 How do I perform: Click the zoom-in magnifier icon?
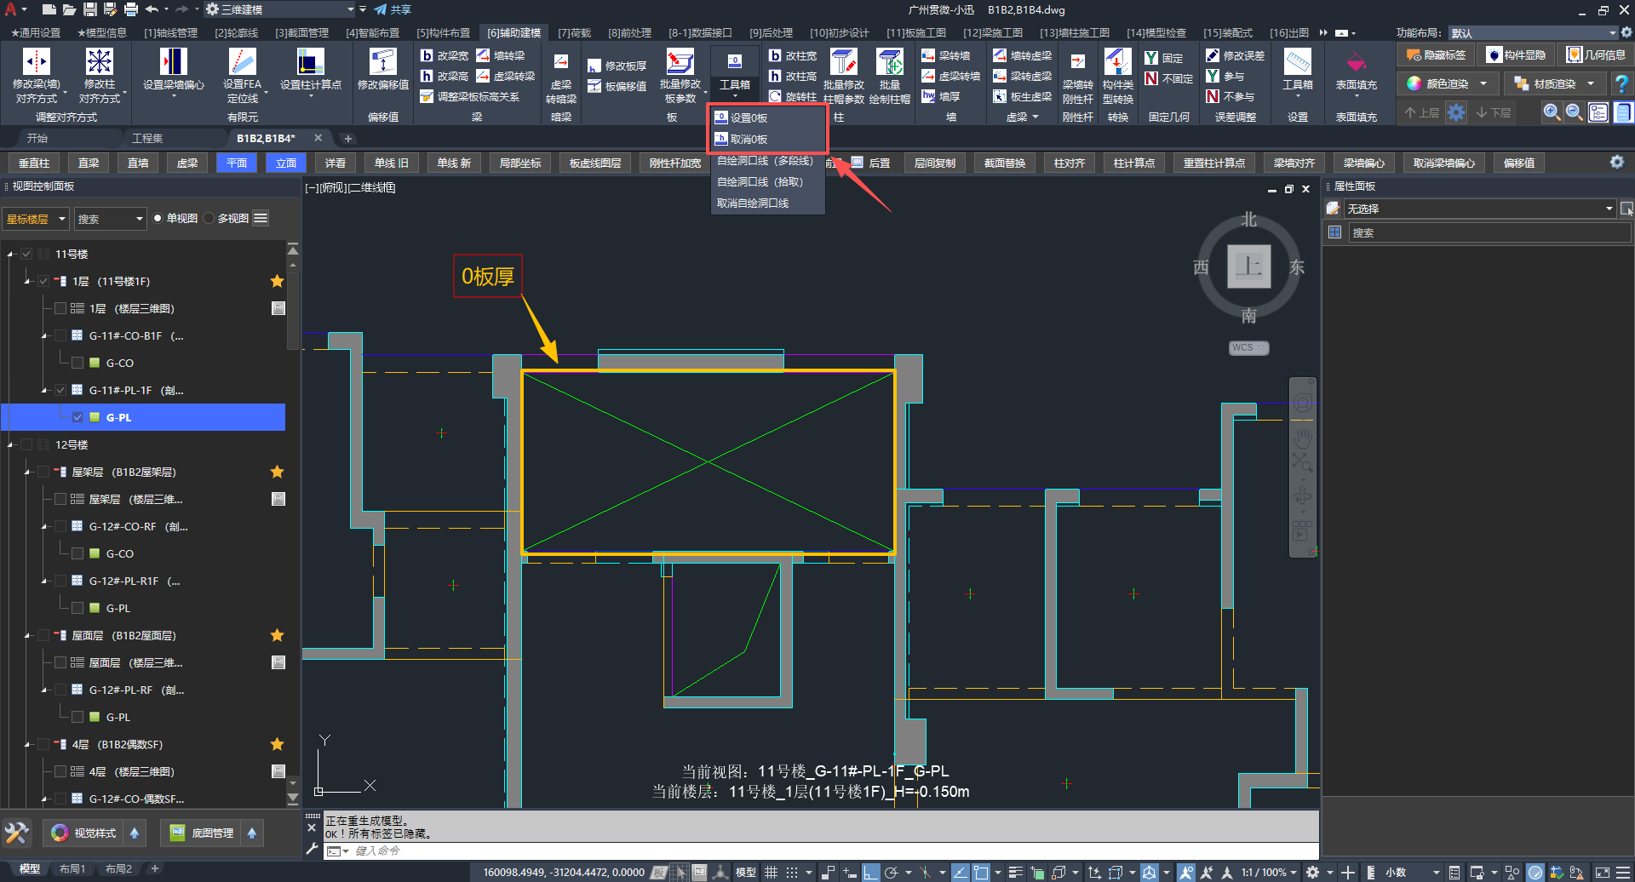[x=1552, y=112]
